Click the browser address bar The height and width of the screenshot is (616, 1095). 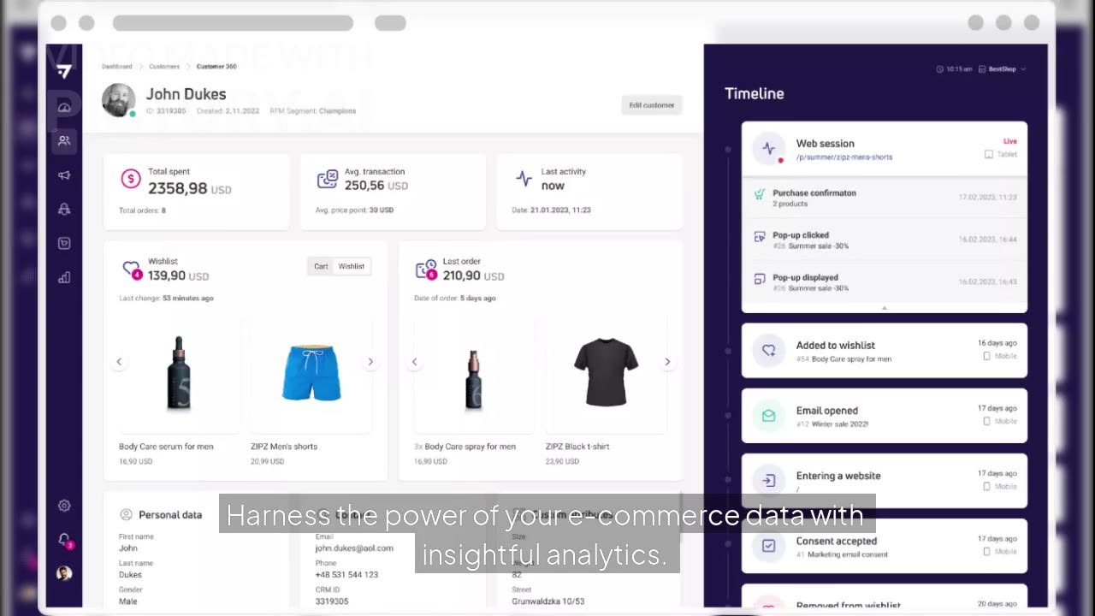pyautogui.click(x=233, y=23)
